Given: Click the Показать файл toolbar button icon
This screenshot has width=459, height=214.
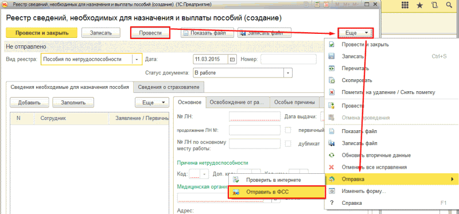Looking at the screenshot, I should (x=185, y=33).
